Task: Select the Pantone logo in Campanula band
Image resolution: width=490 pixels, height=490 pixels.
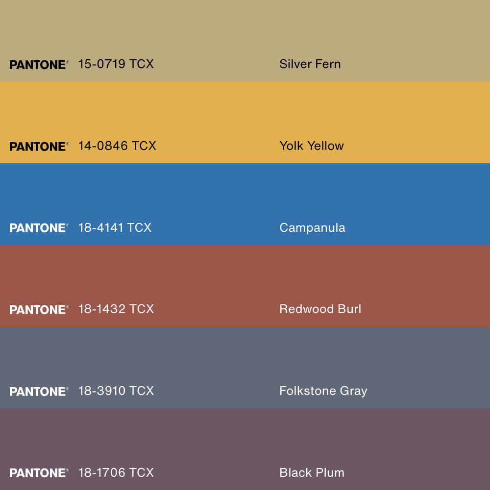Action: click(39, 228)
